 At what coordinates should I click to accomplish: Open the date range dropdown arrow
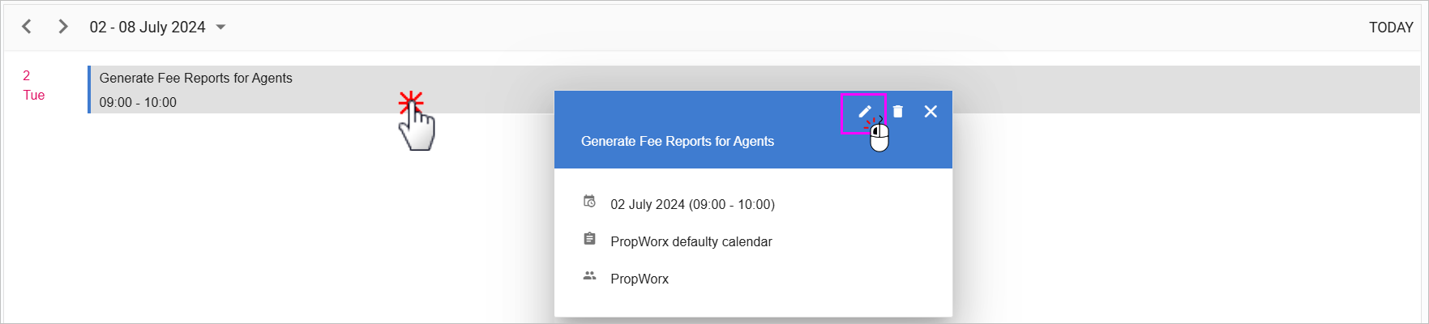tap(220, 28)
